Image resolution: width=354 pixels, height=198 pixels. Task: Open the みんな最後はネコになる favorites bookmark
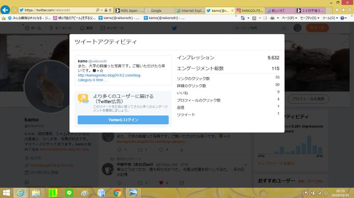point(29,18)
